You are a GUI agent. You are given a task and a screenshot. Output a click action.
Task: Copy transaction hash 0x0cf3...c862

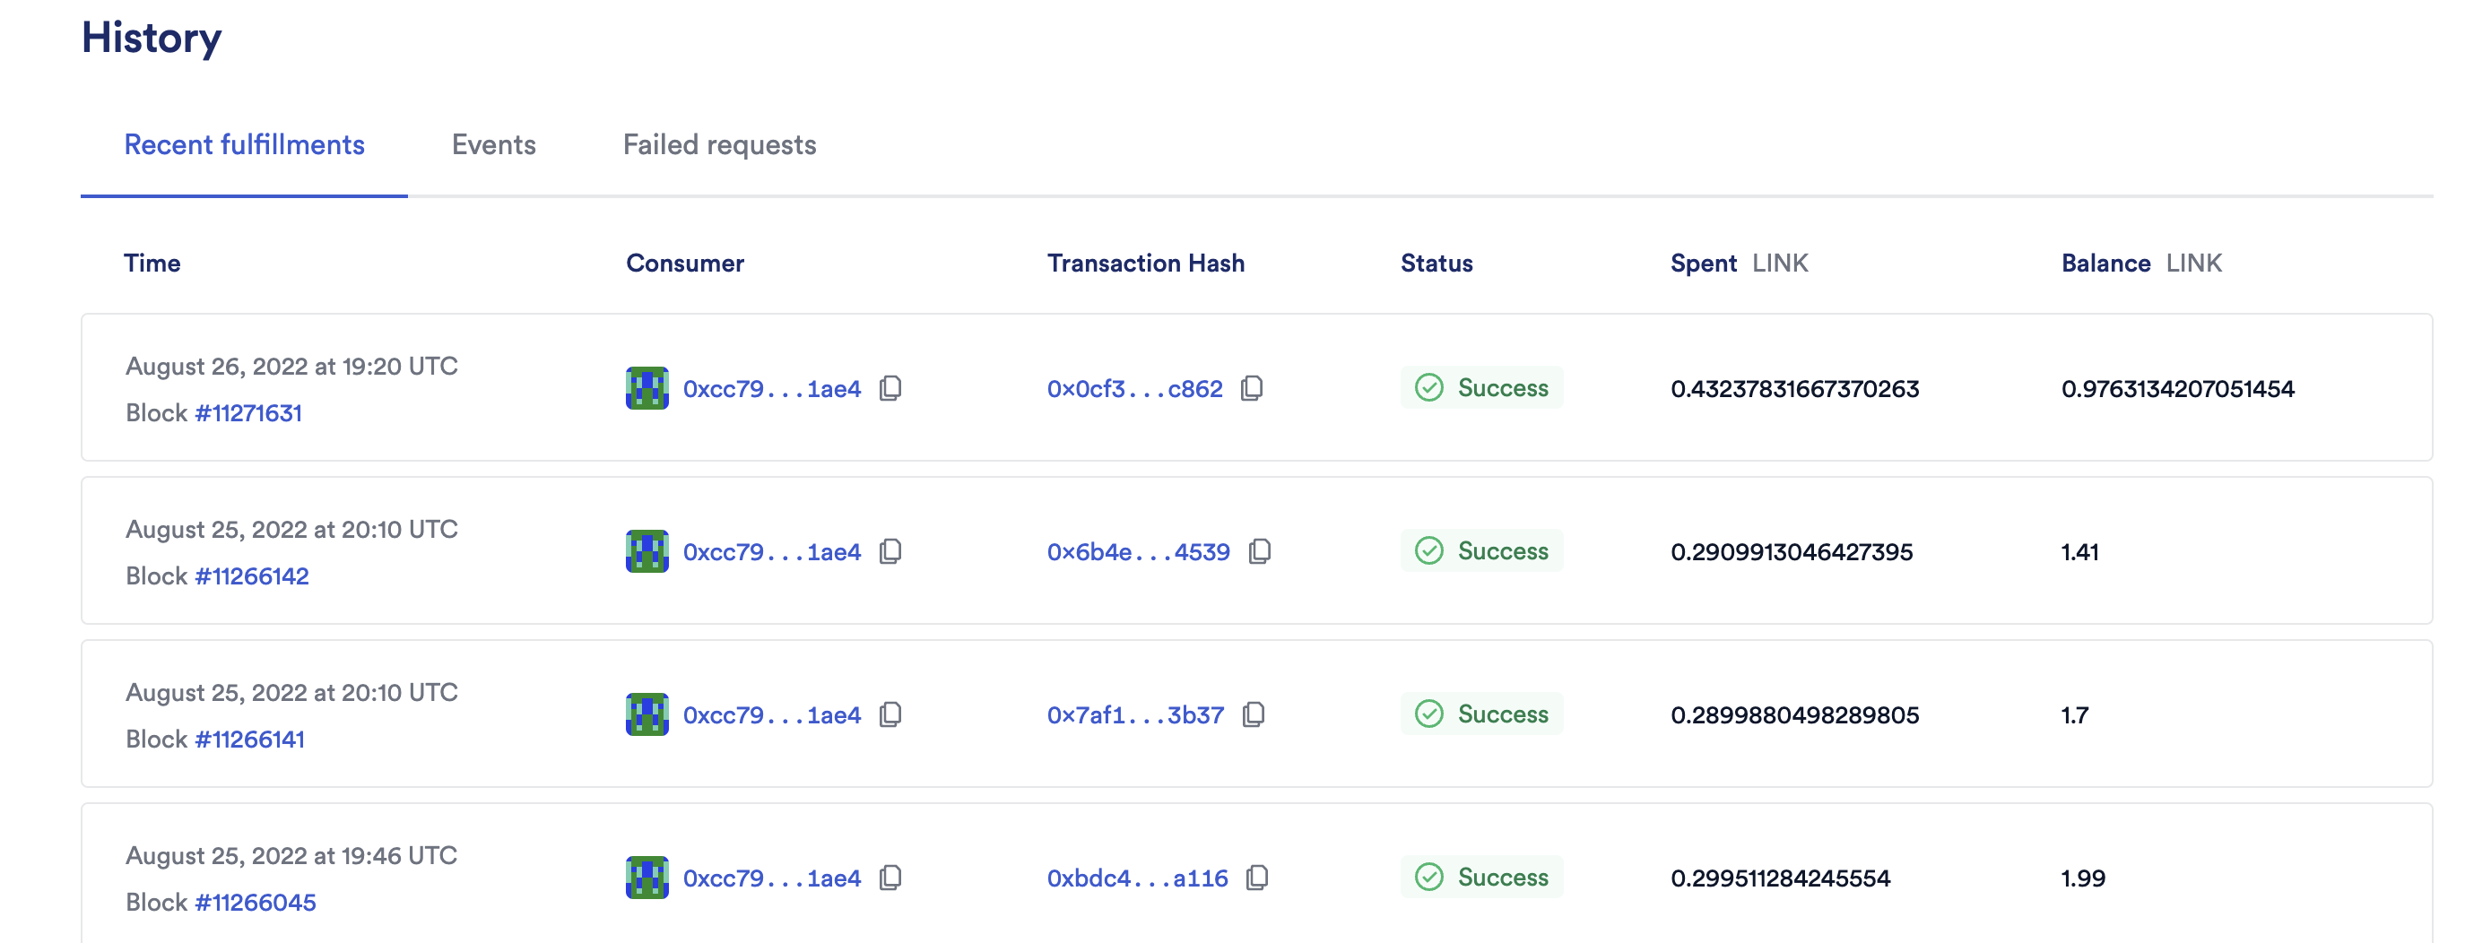[x=1254, y=387]
